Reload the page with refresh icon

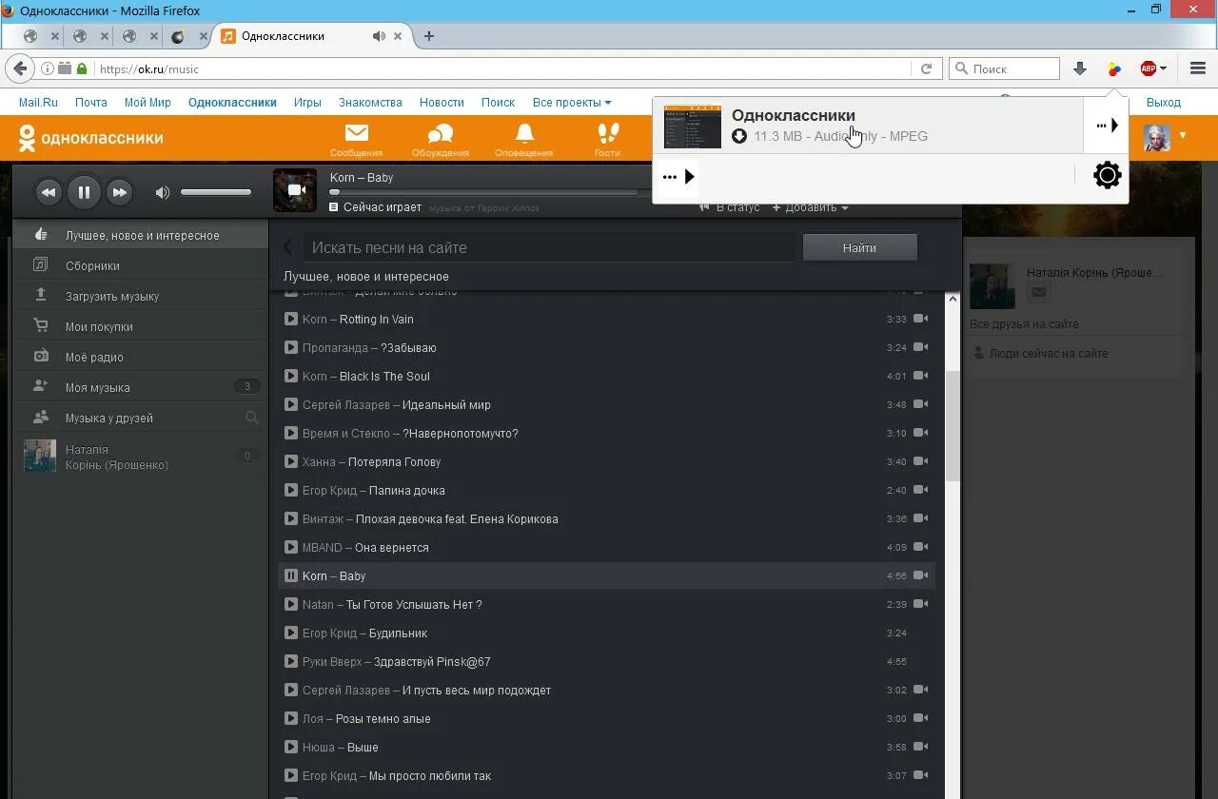pos(926,68)
